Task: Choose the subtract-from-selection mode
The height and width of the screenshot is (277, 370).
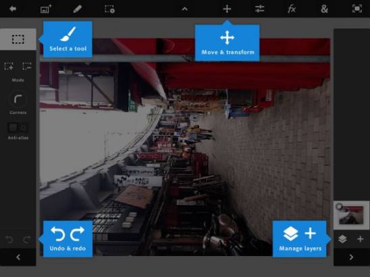Action: coord(27,66)
